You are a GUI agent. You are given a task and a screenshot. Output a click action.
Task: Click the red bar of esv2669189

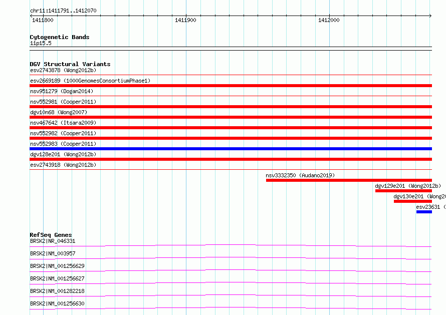tap(231, 86)
